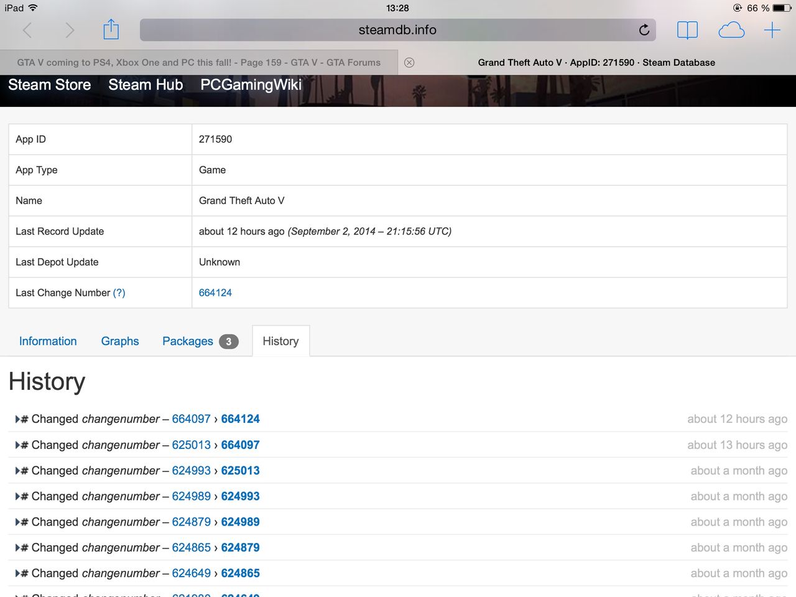
Task: Open the Steam Hub link
Action: (146, 85)
